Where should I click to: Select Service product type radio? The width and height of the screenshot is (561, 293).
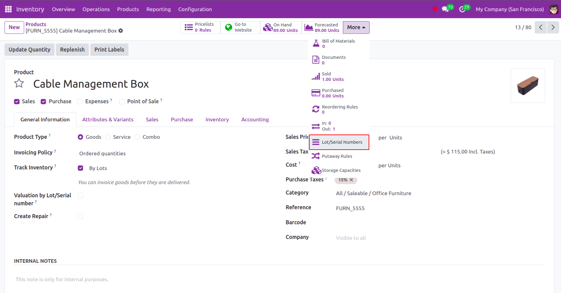click(x=108, y=137)
